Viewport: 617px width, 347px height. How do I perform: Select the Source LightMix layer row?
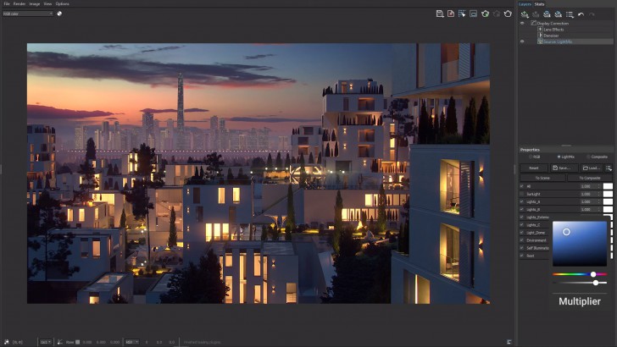click(x=566, y=41)
